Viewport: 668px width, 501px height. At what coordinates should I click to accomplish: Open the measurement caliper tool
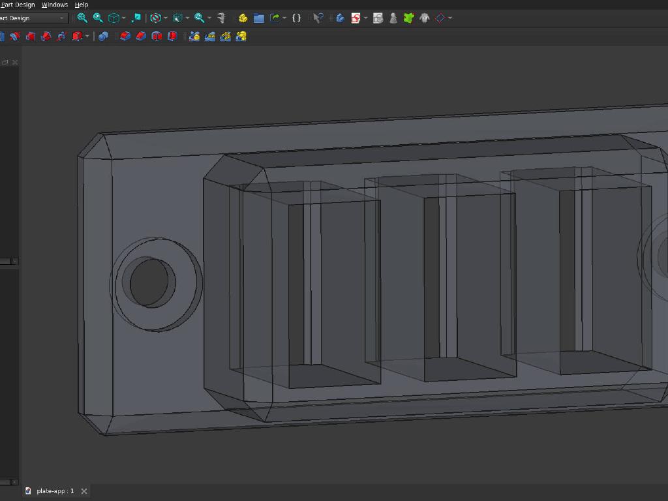(x=220, y=18)
